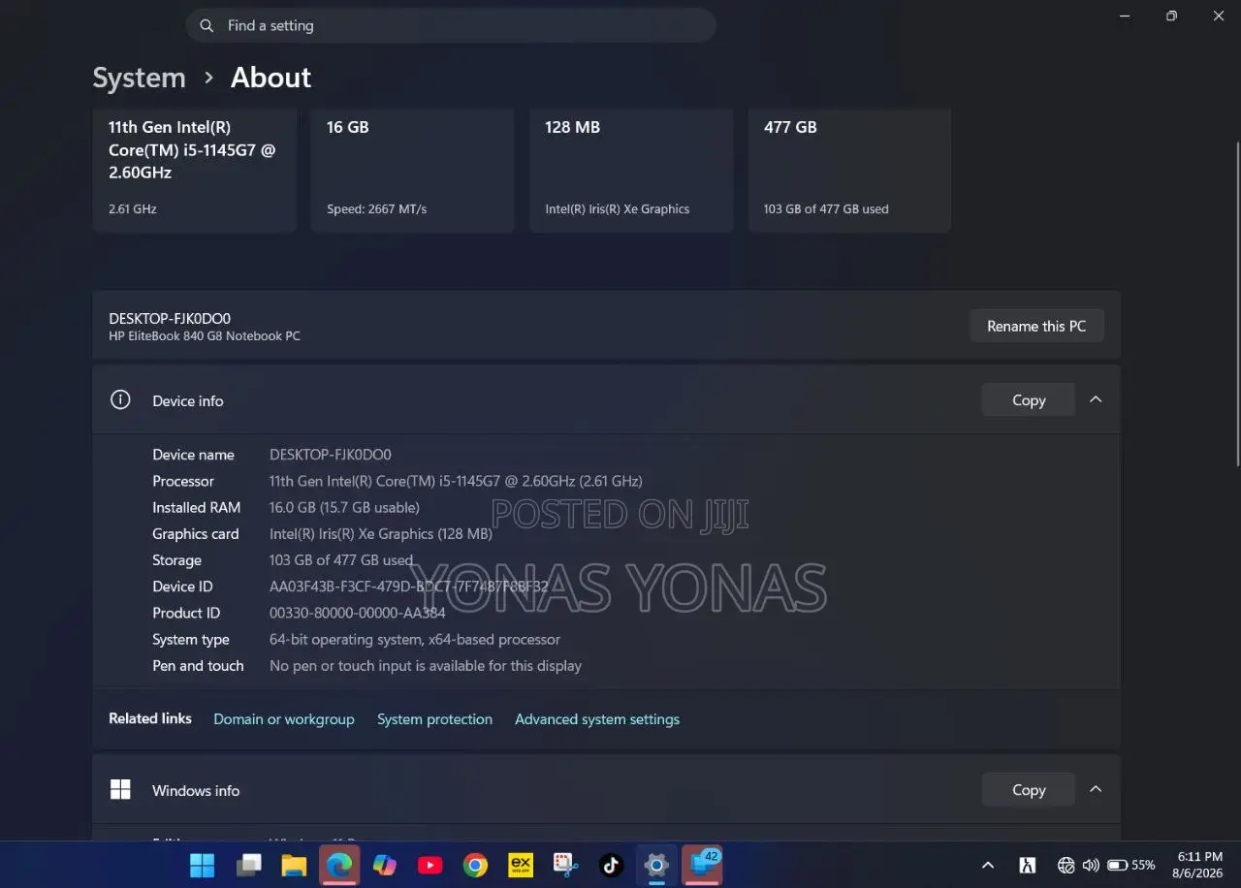Select the 16 GB memory summary card

[412, 171]
